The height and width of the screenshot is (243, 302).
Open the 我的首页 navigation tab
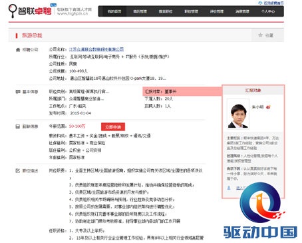point(114,11)
